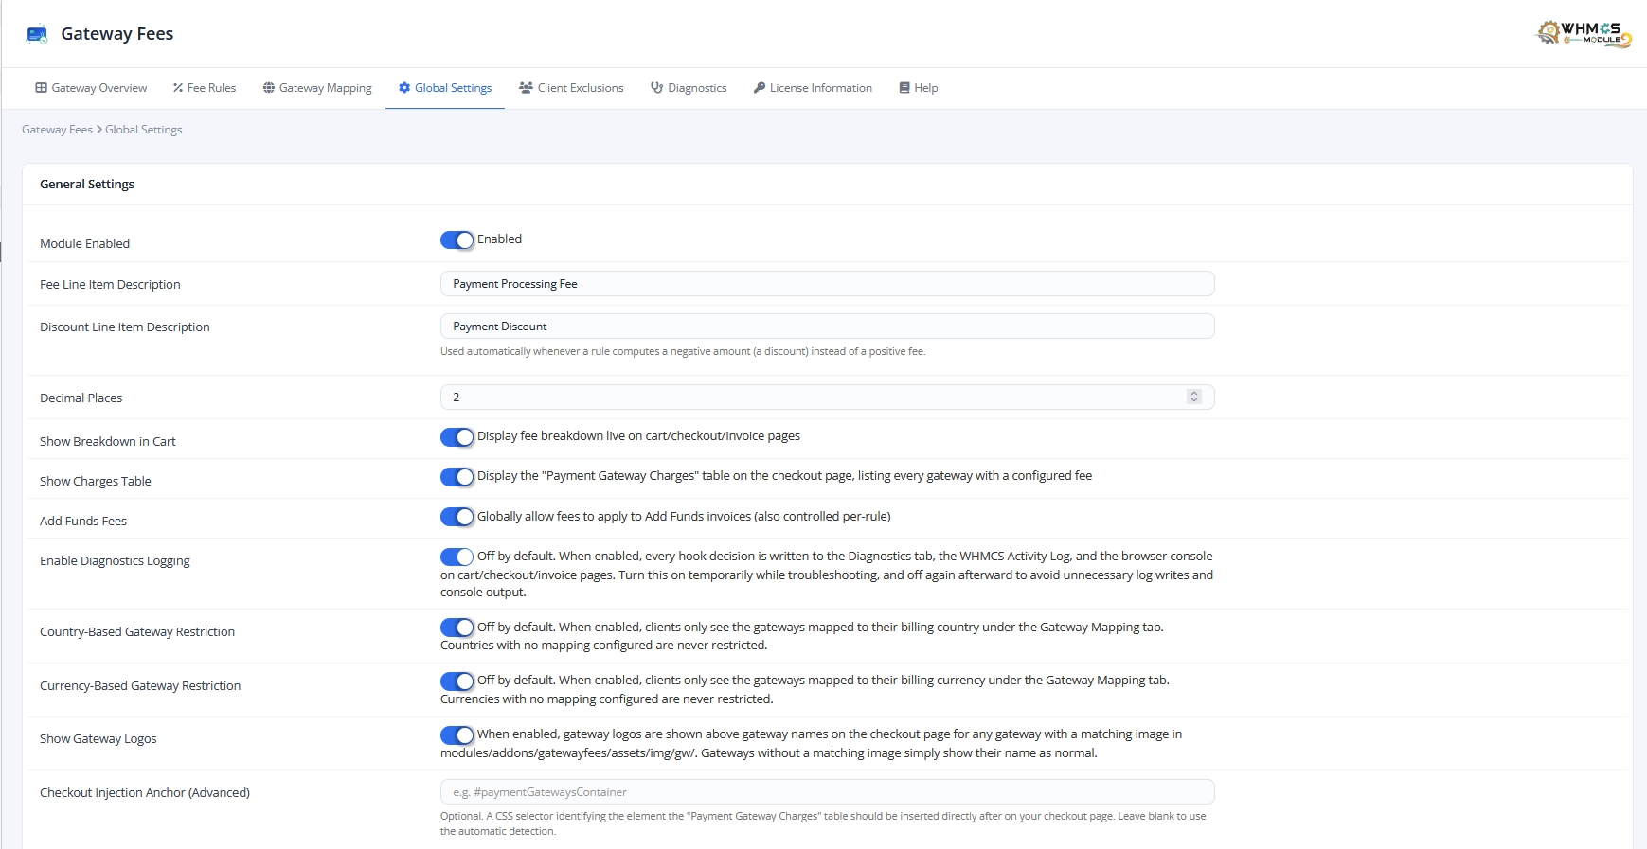The image size is (1647, 849).
Task: Click the WHMCS Modules logo
Action: click(1584, 33)
